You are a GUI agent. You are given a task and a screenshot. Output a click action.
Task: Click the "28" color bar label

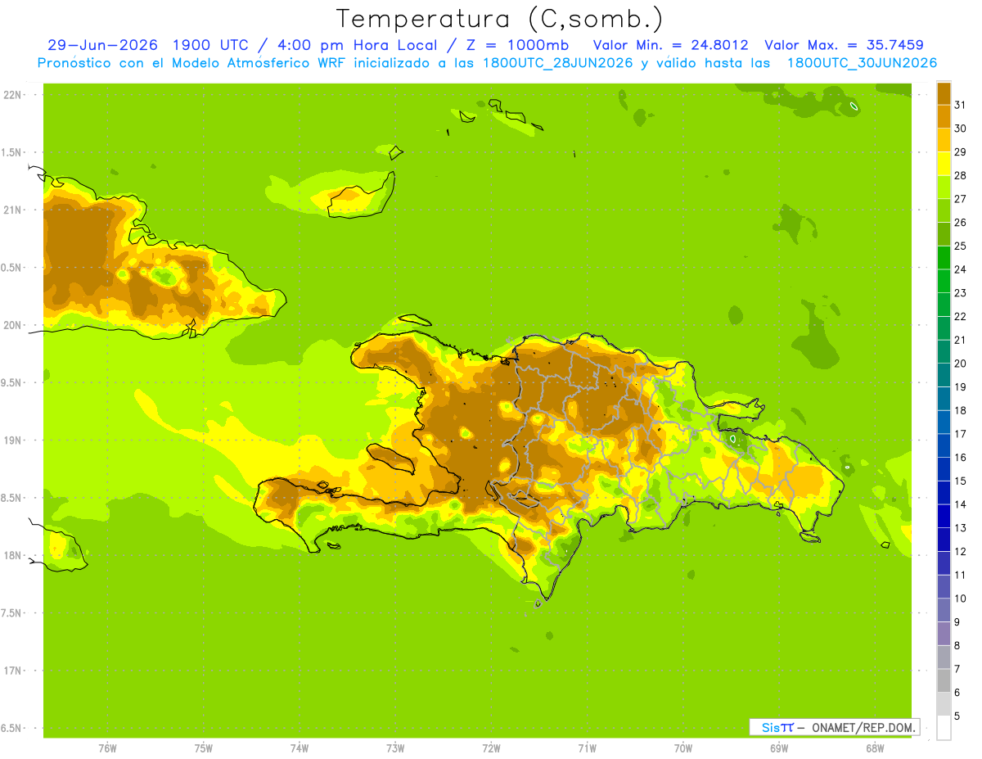coord(960,175)
